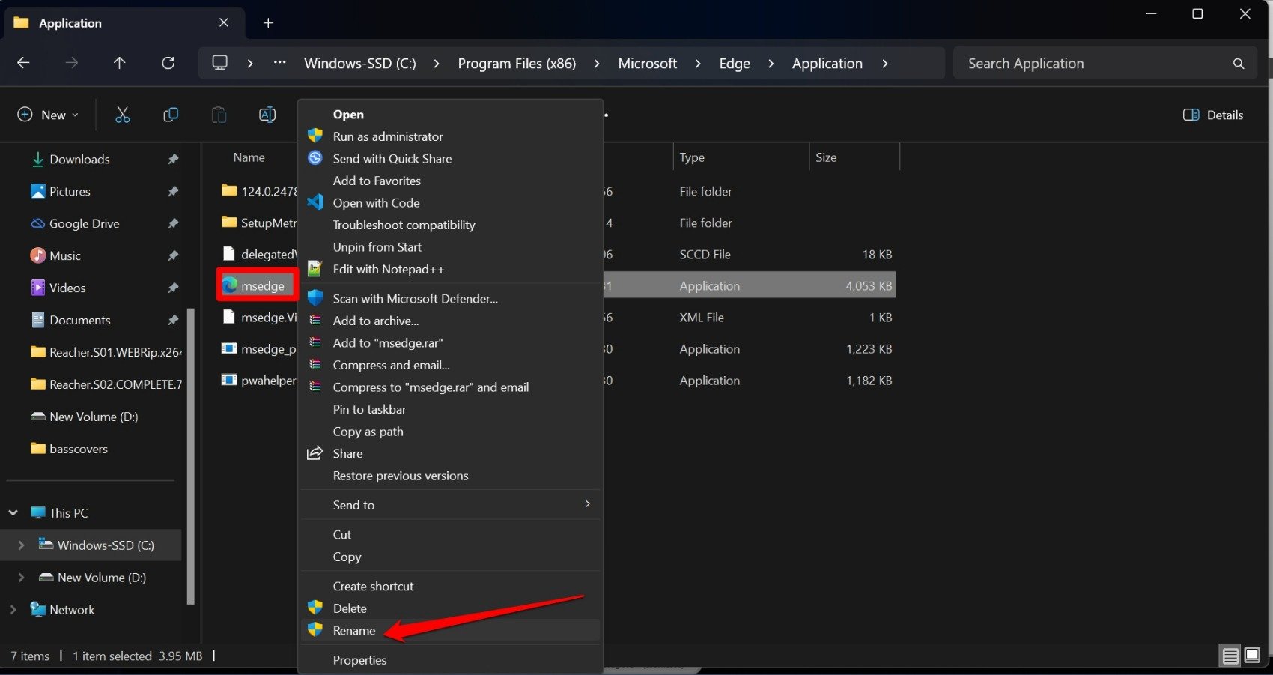The height and width of the screenshot is (675, 1273).
Task: Collapse the This PC tree node
Action: (x=13, y=513)
